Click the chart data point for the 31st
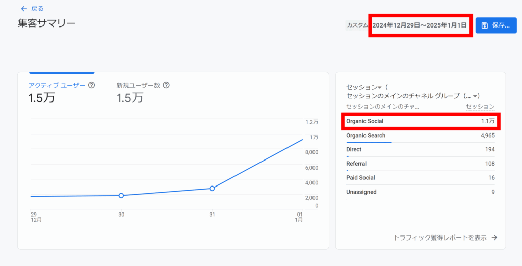The width and height of the screenshot is (522, 266). [x=212, y=189]
